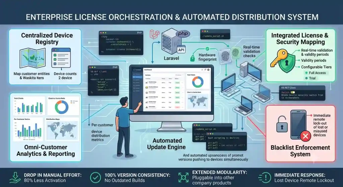The image size is (343, 187).
Task: Click 'Per-customer device distribution metrics' text
Action: (102, 132)
